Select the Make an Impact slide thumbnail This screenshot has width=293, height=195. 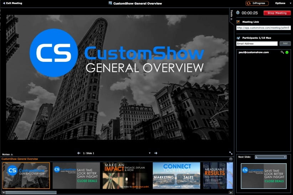(x=126, y=175)
